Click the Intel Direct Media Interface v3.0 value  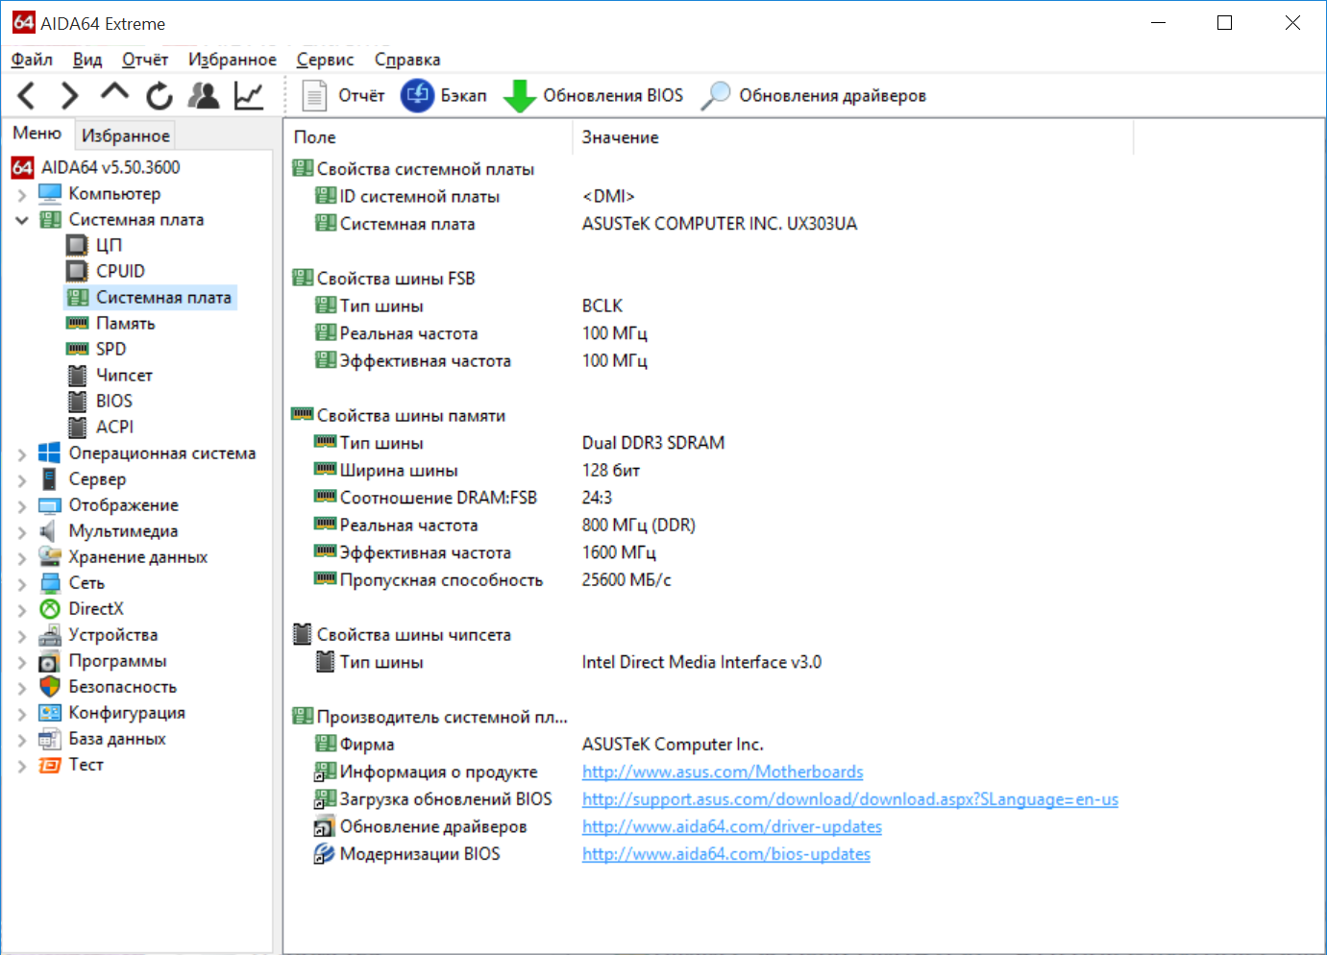[x=701, y=662]
